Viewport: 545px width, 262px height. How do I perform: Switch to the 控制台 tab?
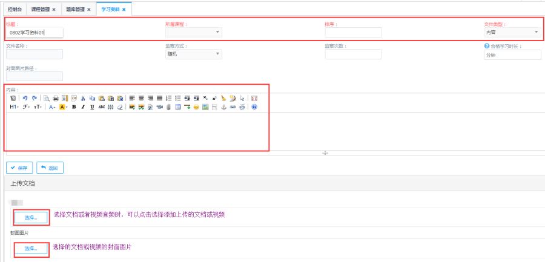pyautogui.click(x=15, y=10)
